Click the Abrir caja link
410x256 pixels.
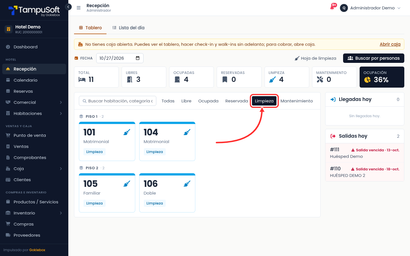pyautogui.click(x=390, y=44)
